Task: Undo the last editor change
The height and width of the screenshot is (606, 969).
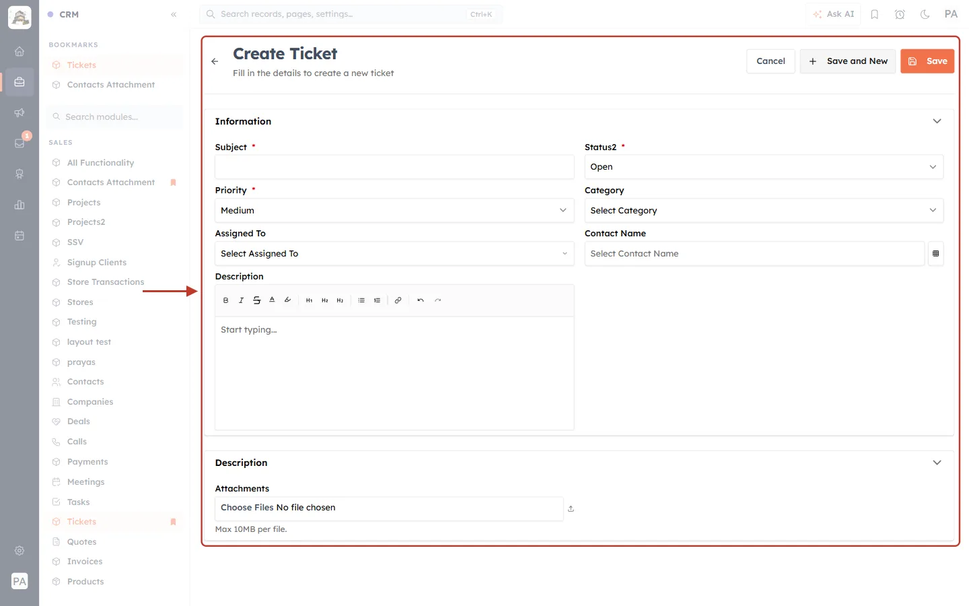Action: (421, 300)
